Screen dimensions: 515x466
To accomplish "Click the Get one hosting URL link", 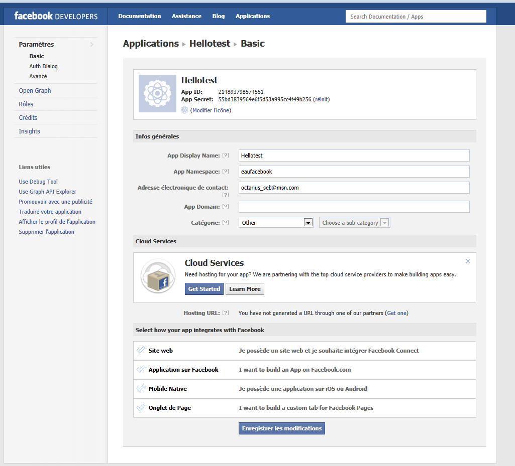I will tap(397, 313).
